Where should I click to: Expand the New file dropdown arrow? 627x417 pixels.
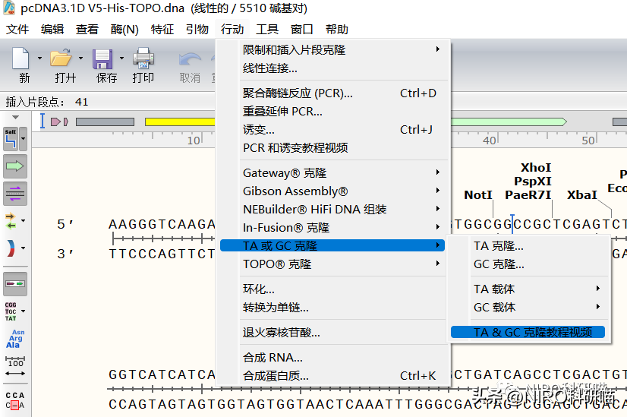pos(39,58)
